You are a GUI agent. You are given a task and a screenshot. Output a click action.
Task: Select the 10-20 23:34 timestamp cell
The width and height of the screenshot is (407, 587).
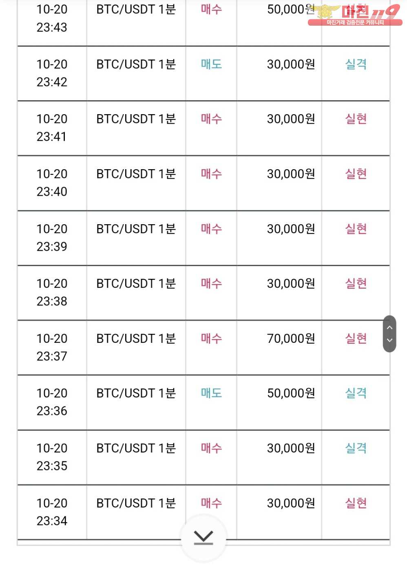point(52,512)
